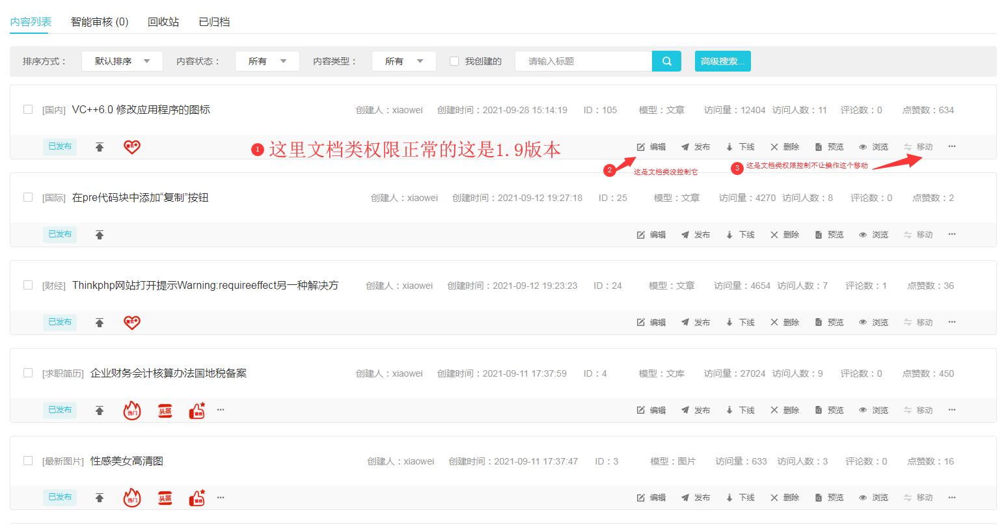Image resolution: width=1008 pixels, height=525 pixels.
Task: Click 浏览 for the 在pre代码块 article
Action: [x=873, y=235]
